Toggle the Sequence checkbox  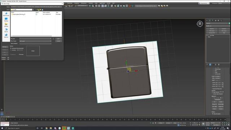[13, 55]
